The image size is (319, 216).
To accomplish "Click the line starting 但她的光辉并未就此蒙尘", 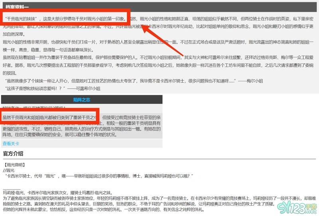I will point(103,210).
